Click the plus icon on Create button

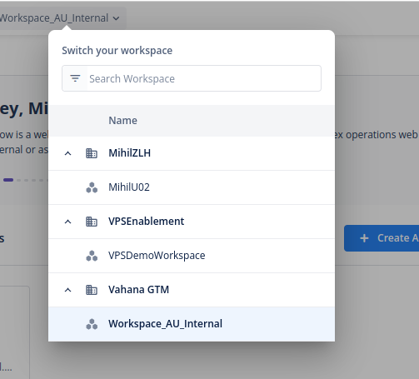point(364,238)
